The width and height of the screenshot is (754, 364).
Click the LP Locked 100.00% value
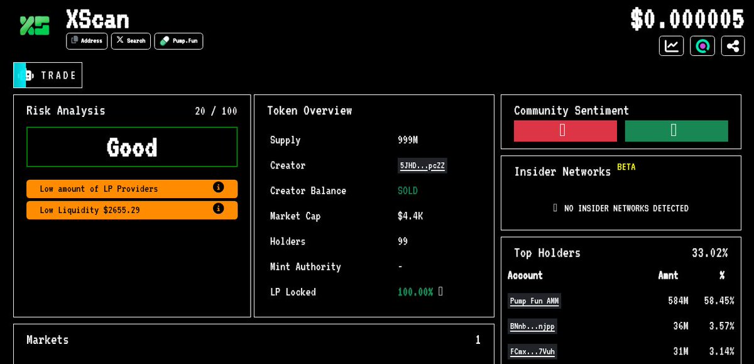tap(415, 292)
